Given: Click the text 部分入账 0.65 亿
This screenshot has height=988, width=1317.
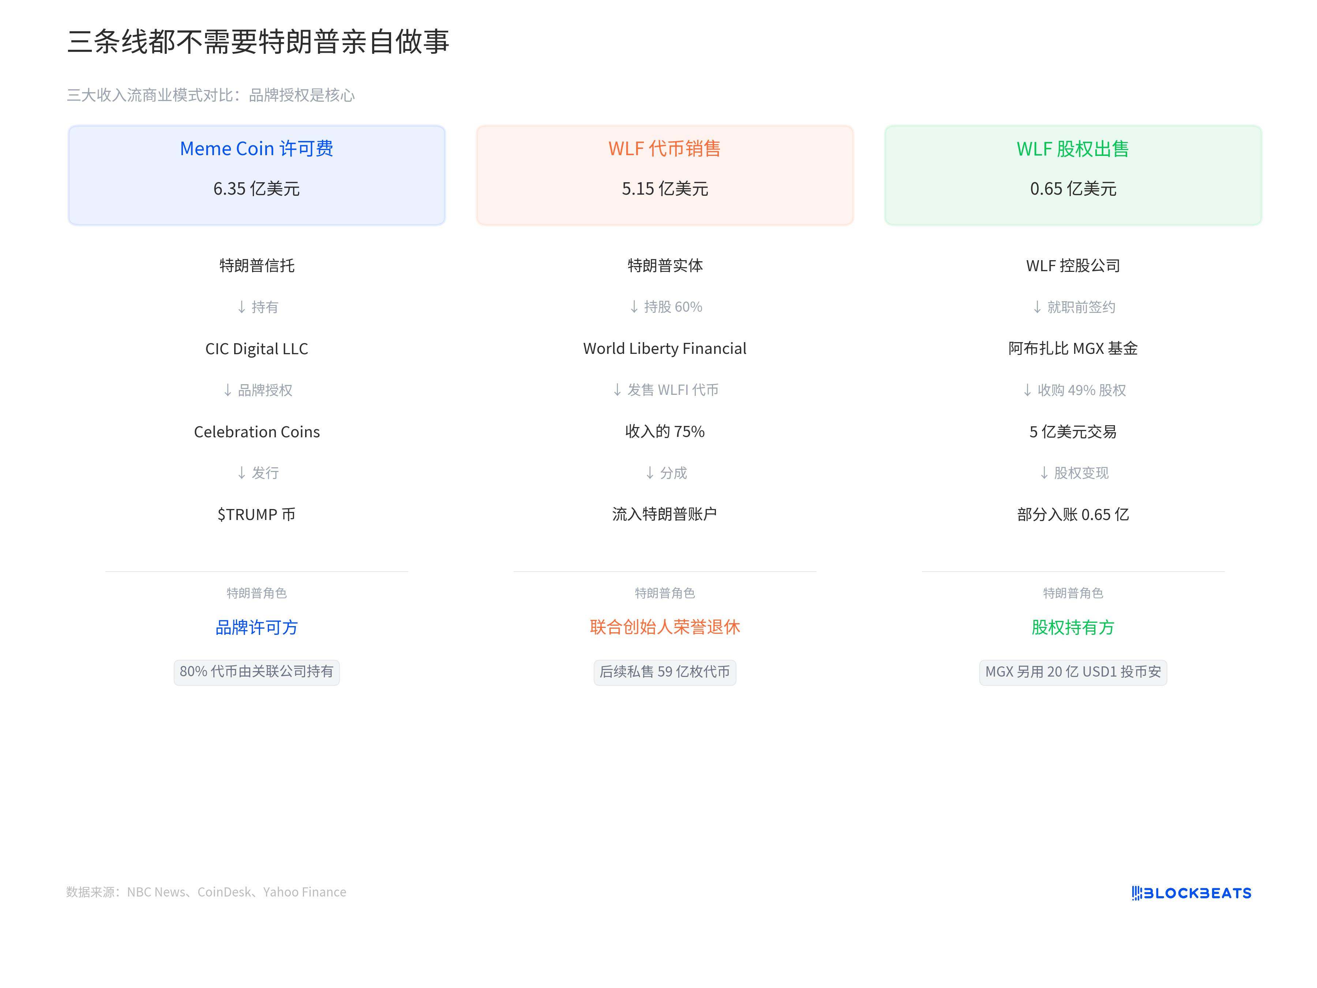Looking at the screenshot, I should coord(1073,514).
